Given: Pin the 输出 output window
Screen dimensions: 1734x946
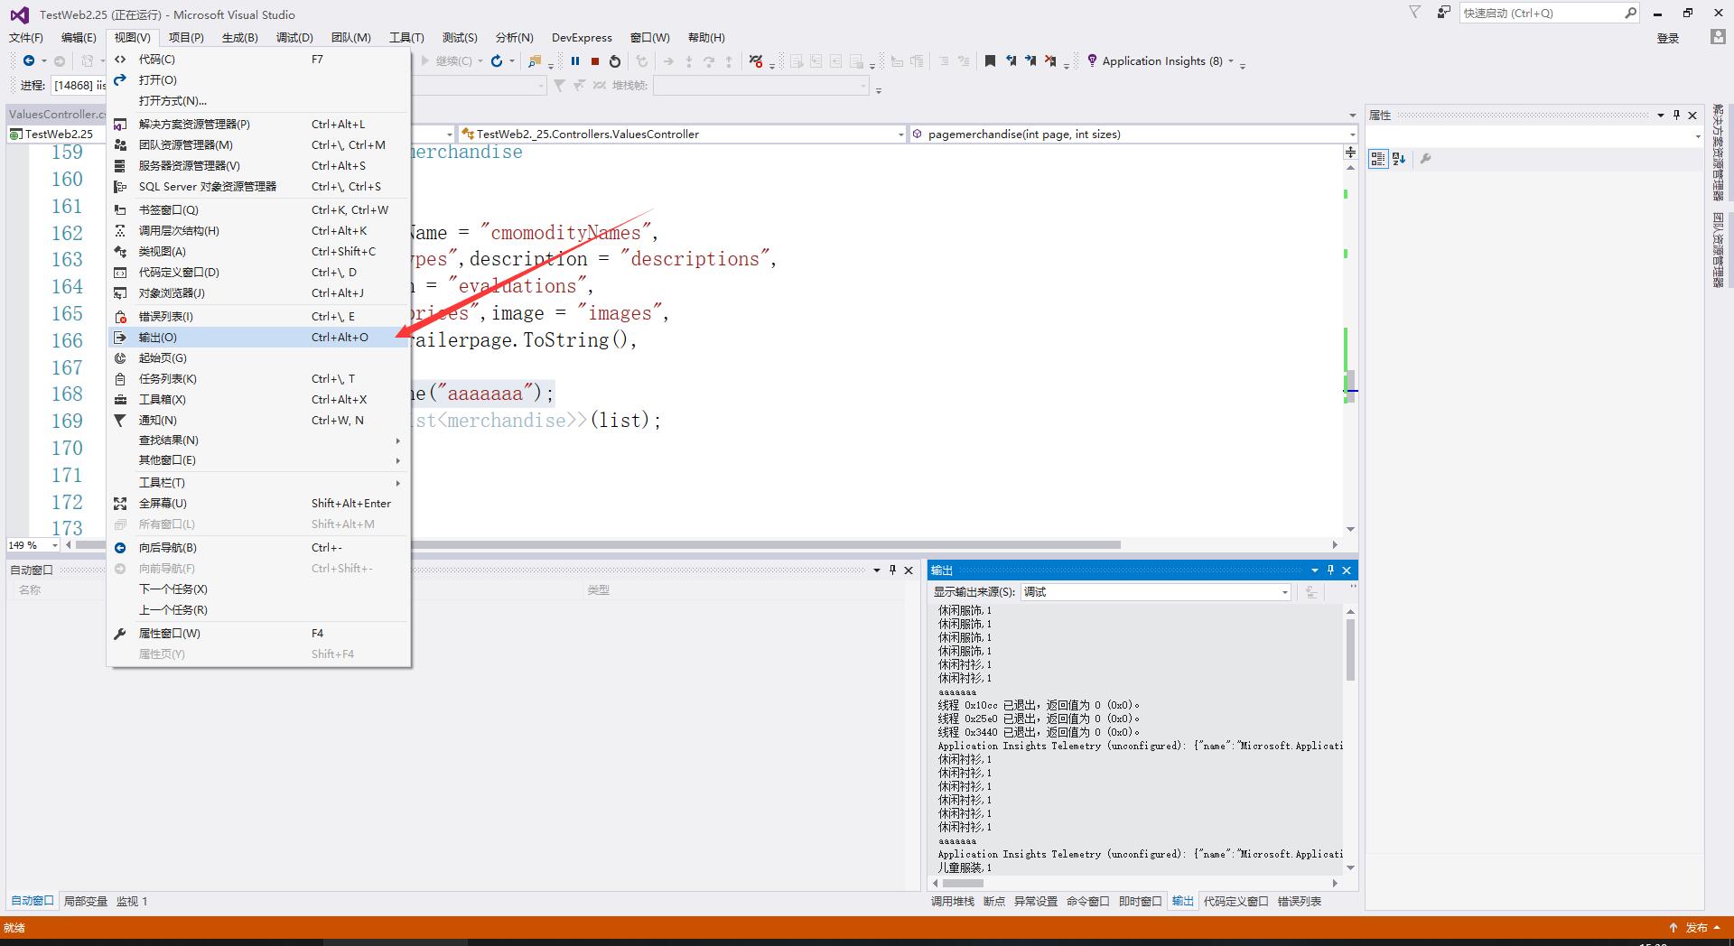Looking at the screenshot, I should click(x=1329, y=570).
